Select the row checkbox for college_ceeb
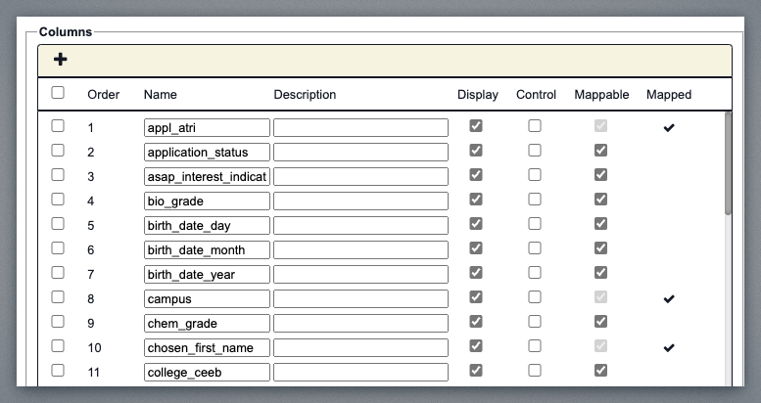 point(58,371)
